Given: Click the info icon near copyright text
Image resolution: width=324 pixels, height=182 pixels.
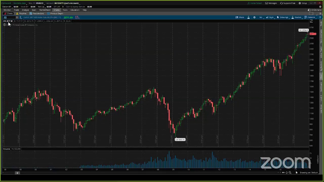Looking at the screenshot, I should 5,25.
